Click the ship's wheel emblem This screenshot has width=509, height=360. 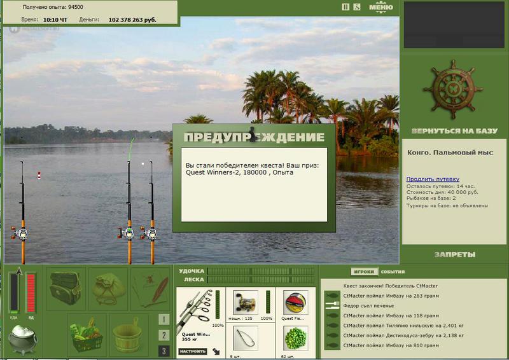point(453,89)
